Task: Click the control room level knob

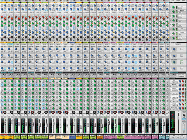Action: pos(184,116)
